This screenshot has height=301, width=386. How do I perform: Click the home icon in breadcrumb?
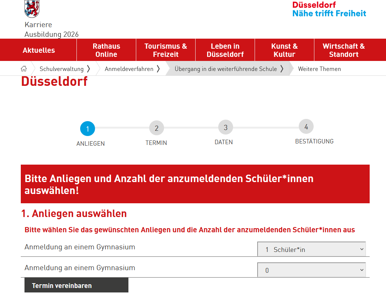[x=24, y=69]
